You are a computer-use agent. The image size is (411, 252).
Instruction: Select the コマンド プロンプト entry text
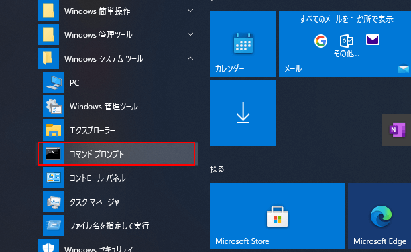[97, 155]
